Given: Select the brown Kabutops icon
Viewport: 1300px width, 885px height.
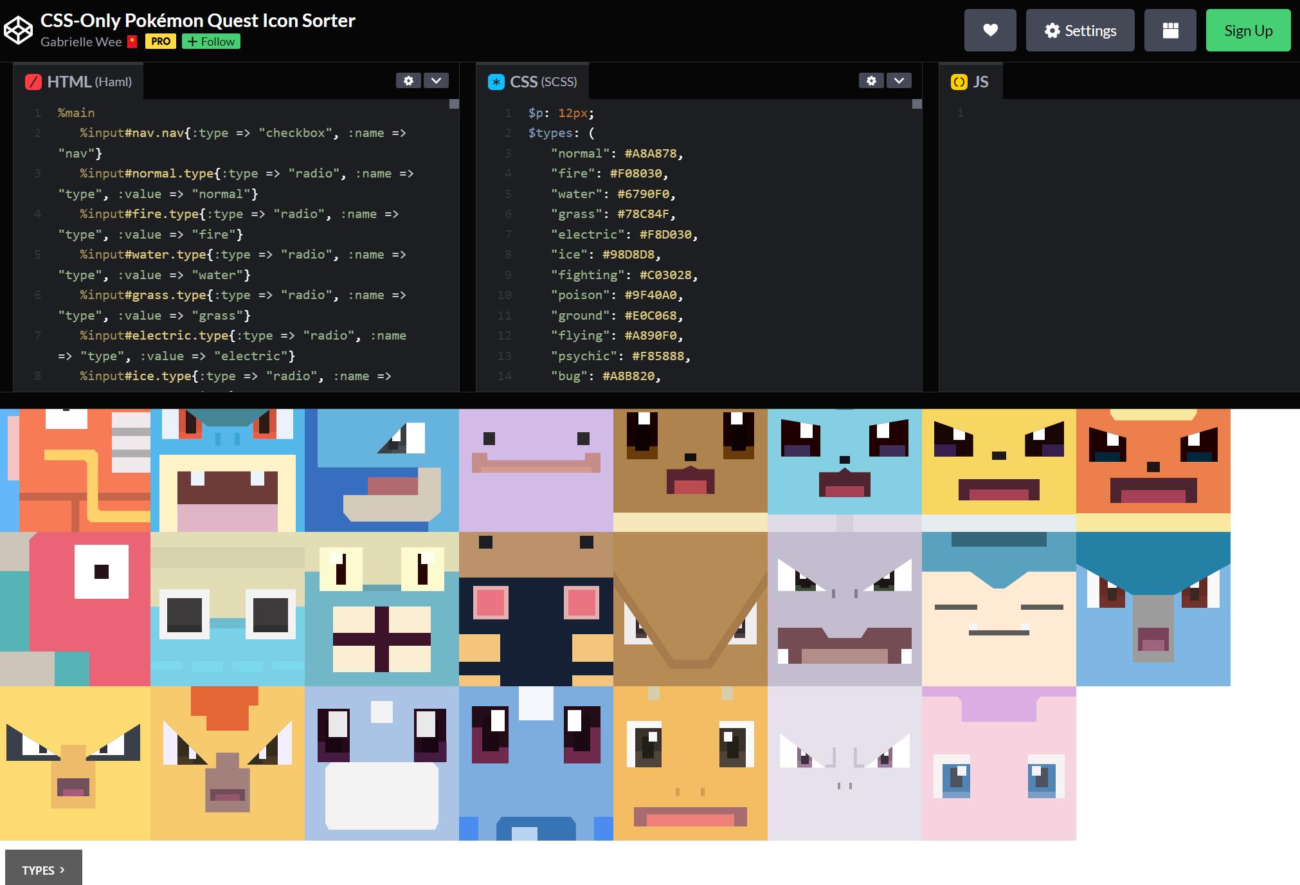Looking at the screenshot, I should point(691,609).
